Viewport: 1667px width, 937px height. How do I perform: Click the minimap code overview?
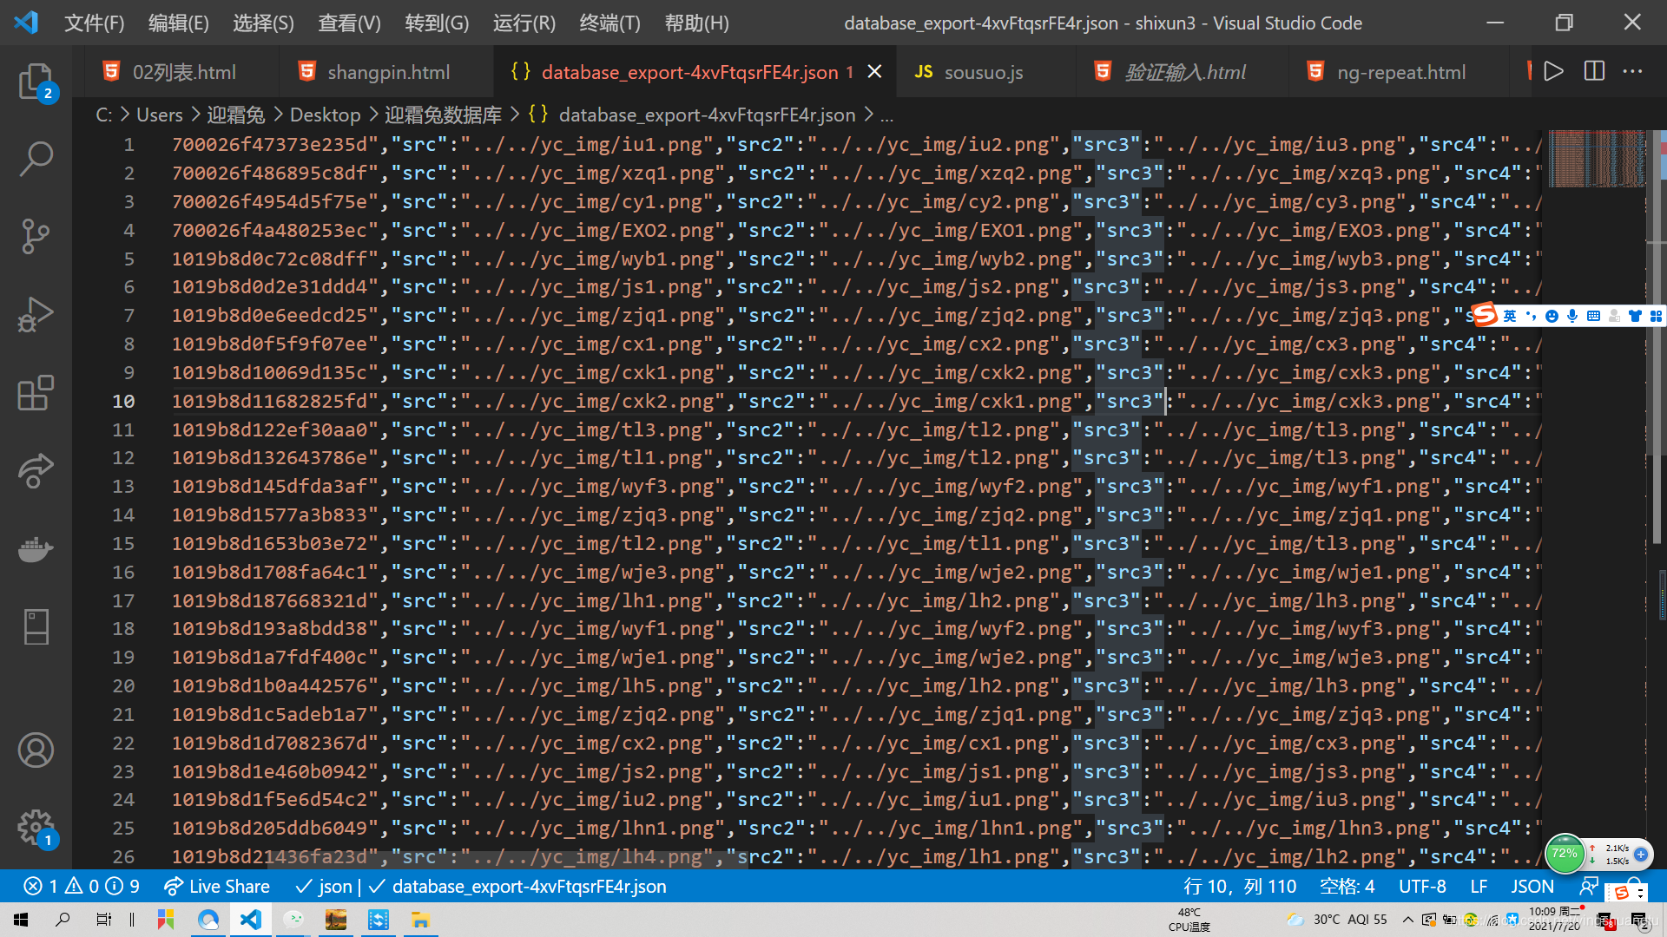(x=1597, y=159)
